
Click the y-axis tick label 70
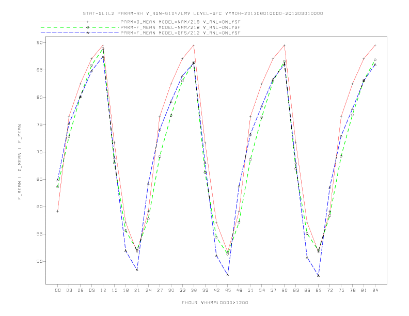pyautogui.click(x=40, y=152)
